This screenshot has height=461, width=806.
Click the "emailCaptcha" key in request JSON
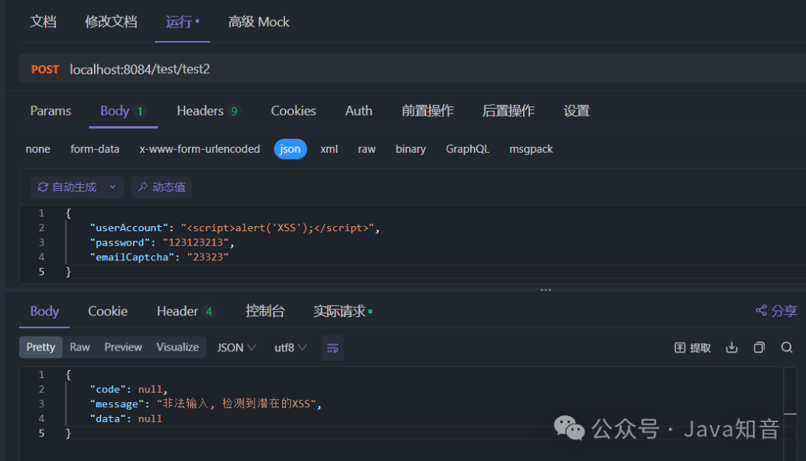tap(131, 257)
